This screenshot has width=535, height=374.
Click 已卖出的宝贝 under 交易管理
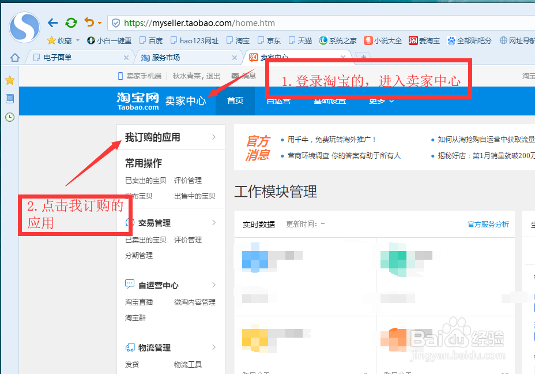(x=146, y=240)
